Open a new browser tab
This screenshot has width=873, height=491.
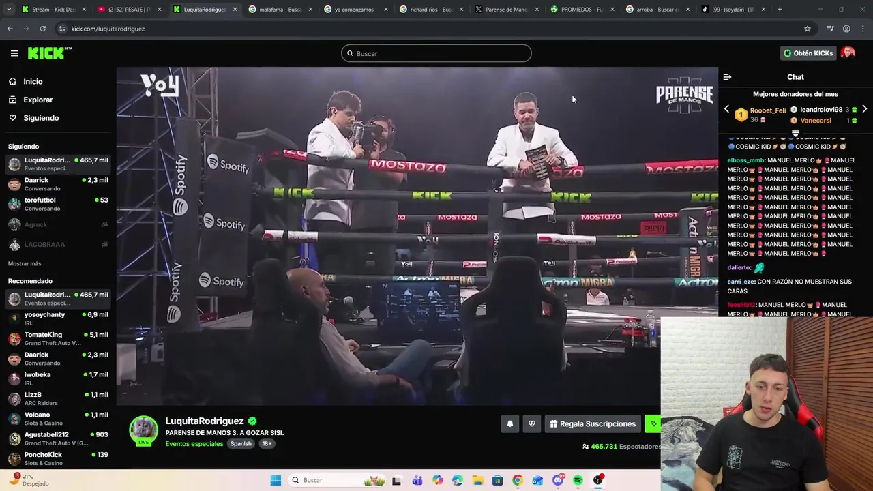780,10
